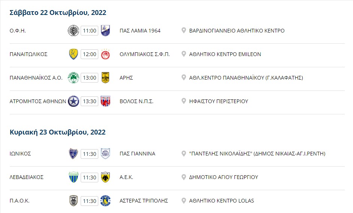Click the Ατρόμητος blue star logo
This screenshot has width=353, height=213.
[74, 101]
